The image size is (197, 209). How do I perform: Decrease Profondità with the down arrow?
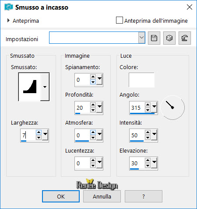tap(93, 110)
